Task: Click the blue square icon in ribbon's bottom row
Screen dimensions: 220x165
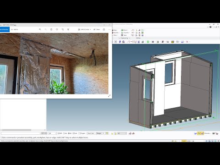Action: (x=143, y=35)
